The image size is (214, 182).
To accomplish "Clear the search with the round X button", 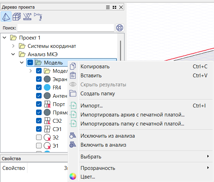I will click(x=120, y=28).
